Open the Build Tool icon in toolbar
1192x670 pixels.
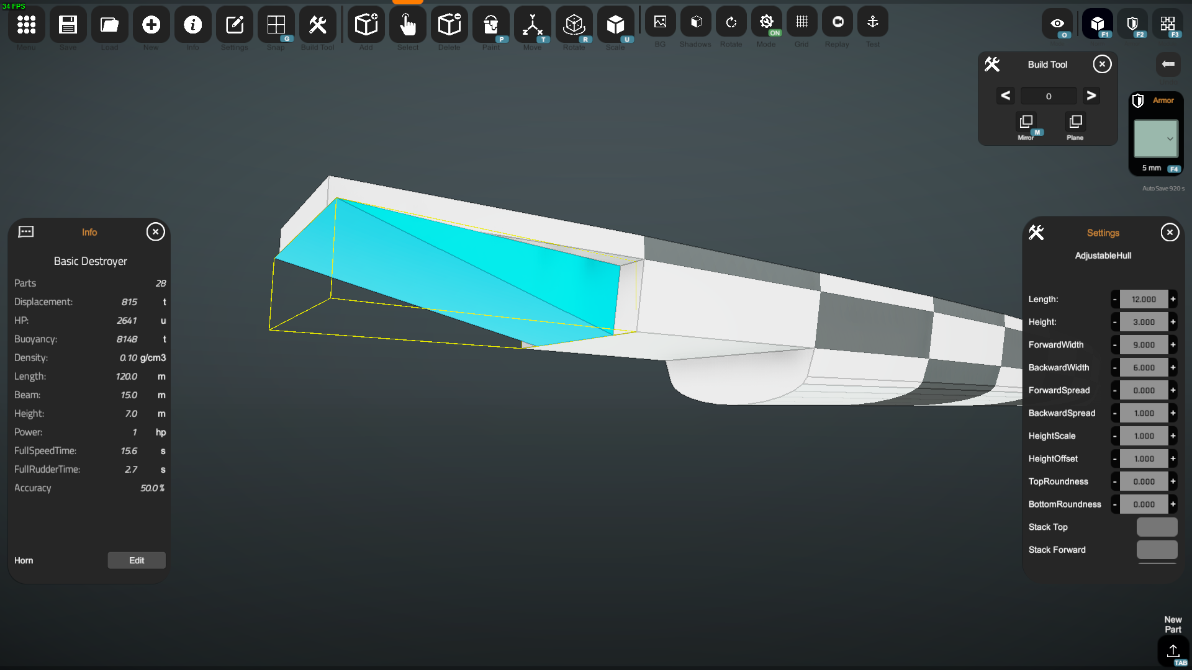click(317, 25)
